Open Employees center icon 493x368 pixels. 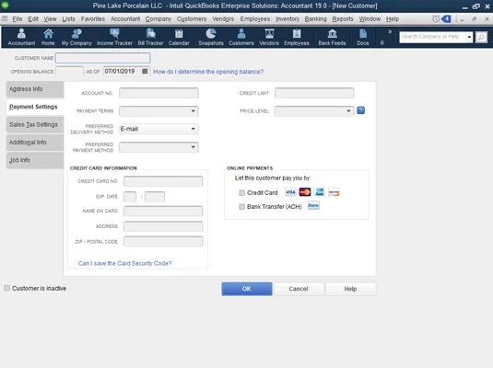297,37
